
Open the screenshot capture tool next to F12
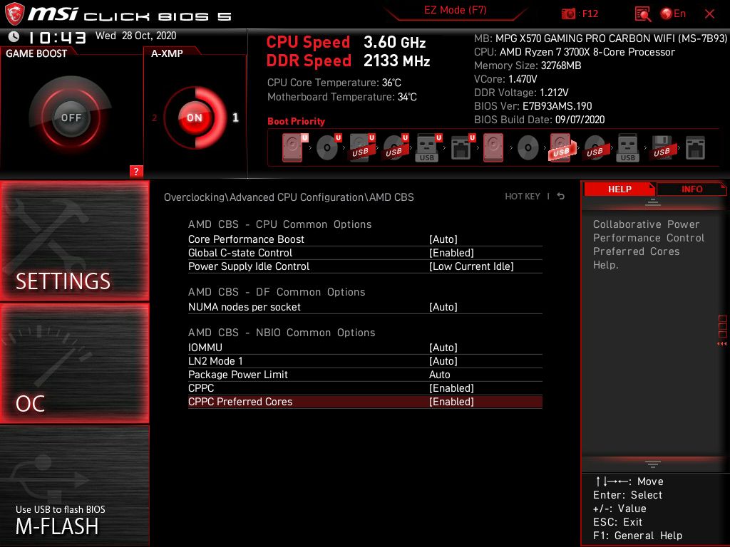tap(568, 14)
